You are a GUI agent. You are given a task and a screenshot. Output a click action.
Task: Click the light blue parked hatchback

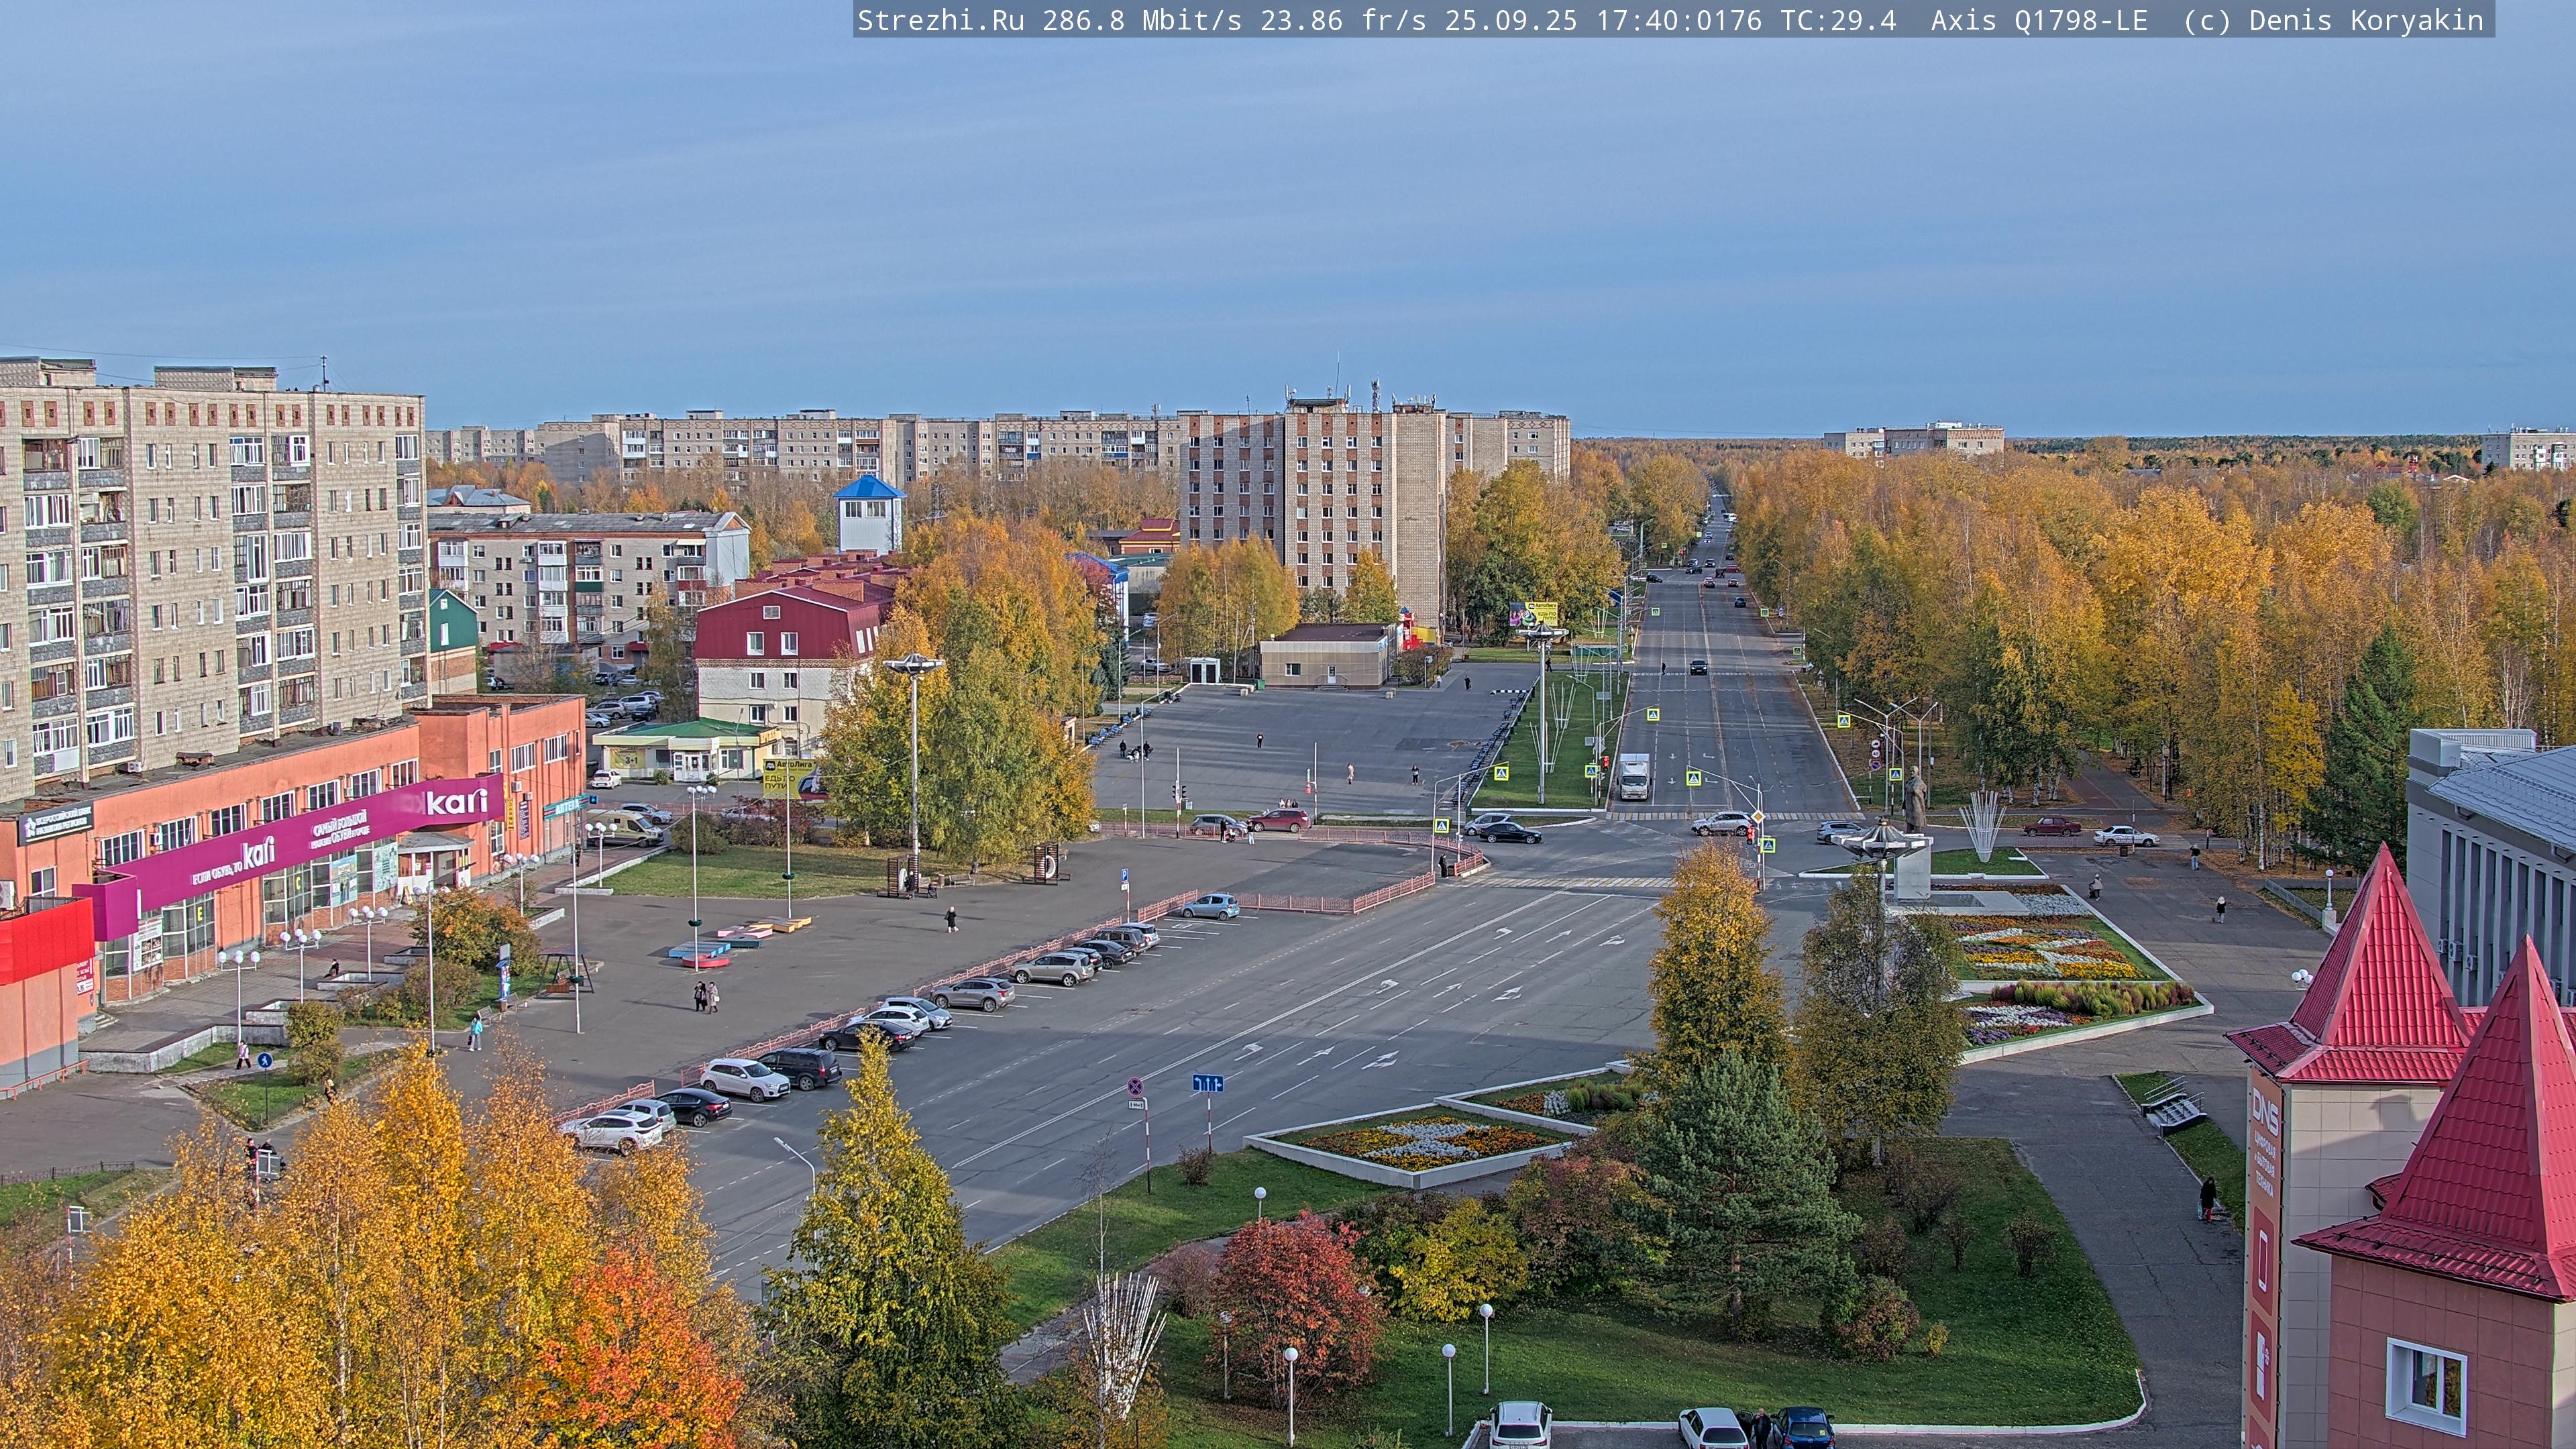pos(1209,906)
